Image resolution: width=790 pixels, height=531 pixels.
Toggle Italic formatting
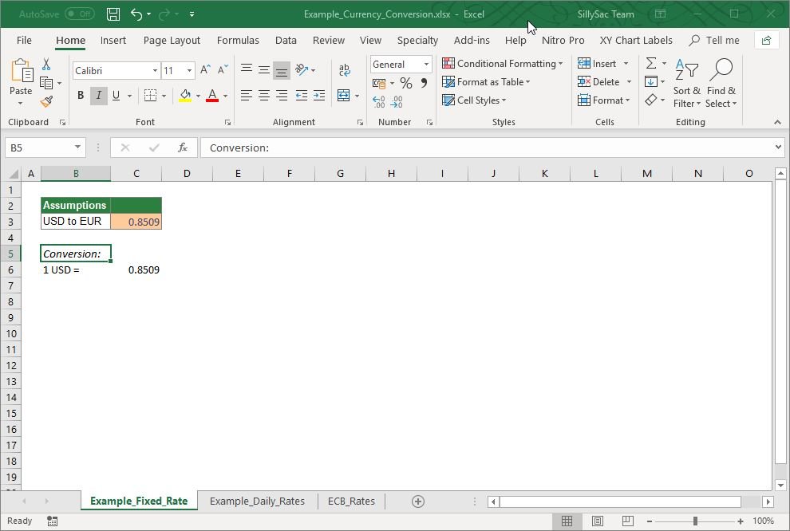tap(98, 96)
